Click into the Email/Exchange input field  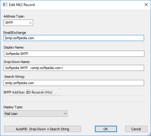pyautogui.click(x=74, y=38)
